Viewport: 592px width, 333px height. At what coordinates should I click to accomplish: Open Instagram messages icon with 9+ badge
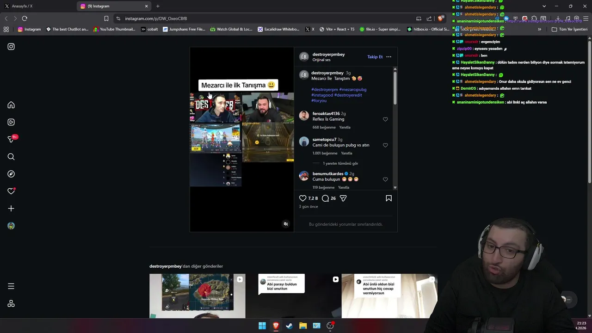coord(11,139)
